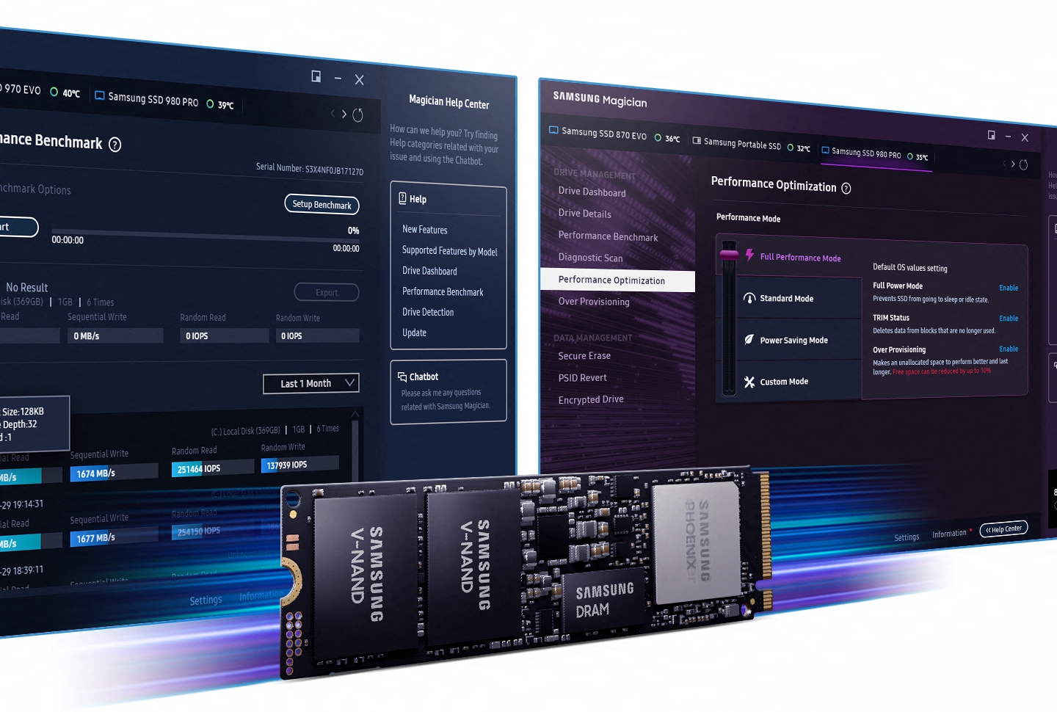Click the Export button
This screenshot has height=712, width=1057.
[327, 292]
